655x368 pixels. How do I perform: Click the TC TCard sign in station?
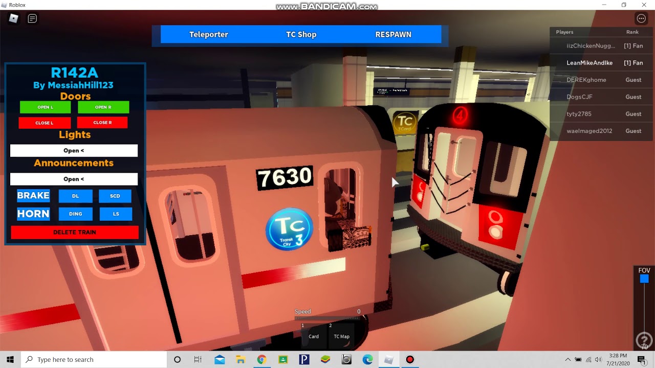[x=404, y=123]
